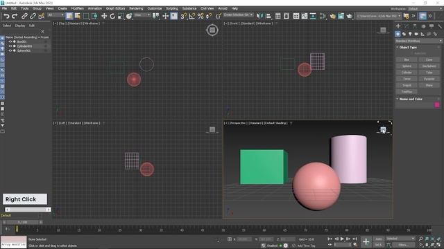444x249 pixels.
Task: Click the Undo arrow icon
Action: pyautogui.click(x=6, y=16)
